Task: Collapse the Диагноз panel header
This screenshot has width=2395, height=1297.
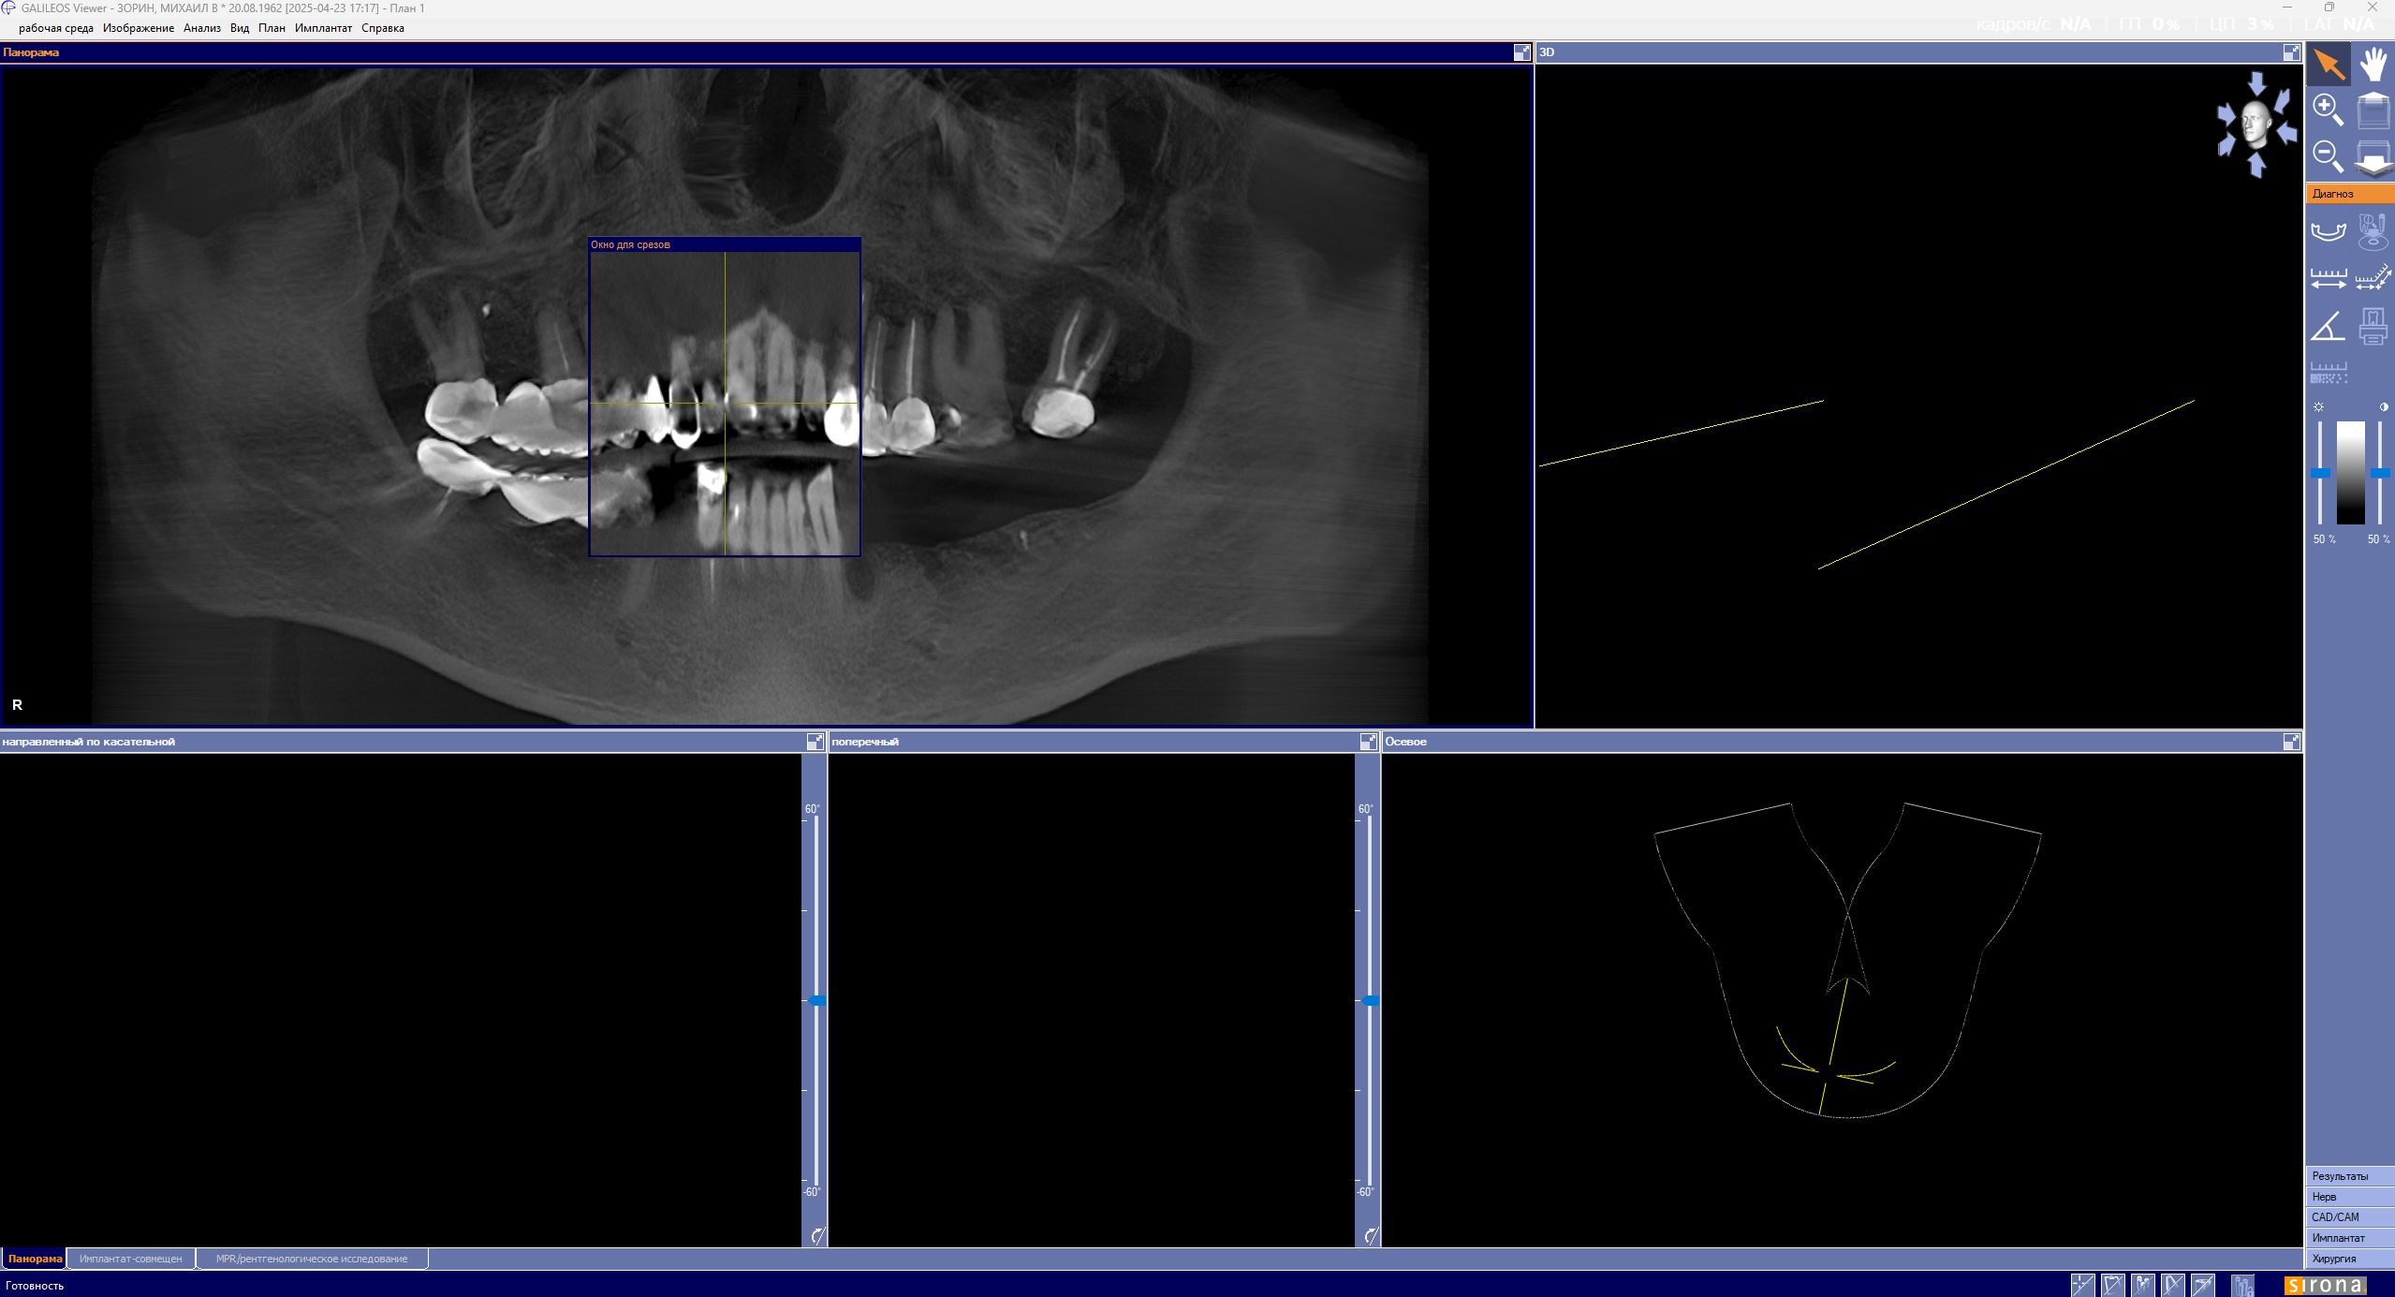Action: (2350, 194)
